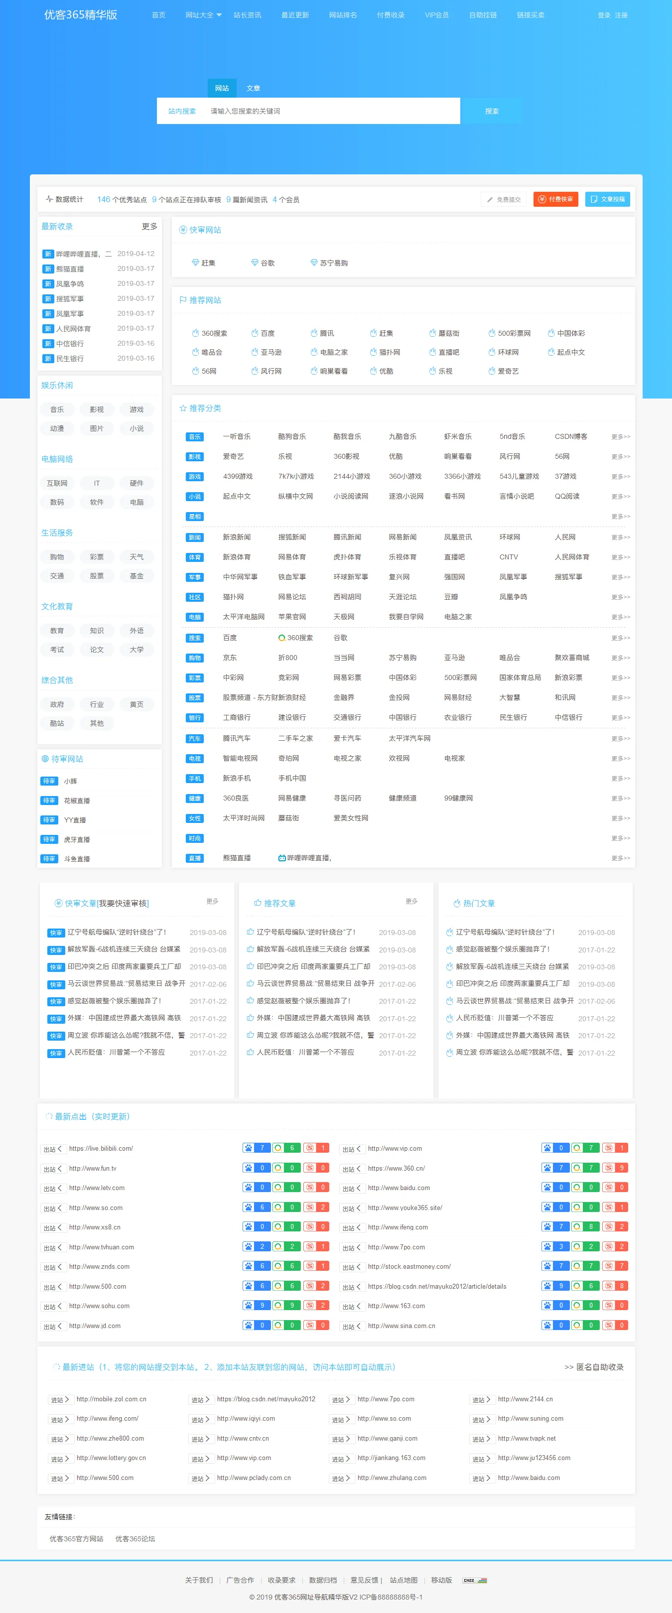Open 太平洋电脑网 in the 电脑 row
Viewport: 672px width, 1613px height.
point(244,617)
